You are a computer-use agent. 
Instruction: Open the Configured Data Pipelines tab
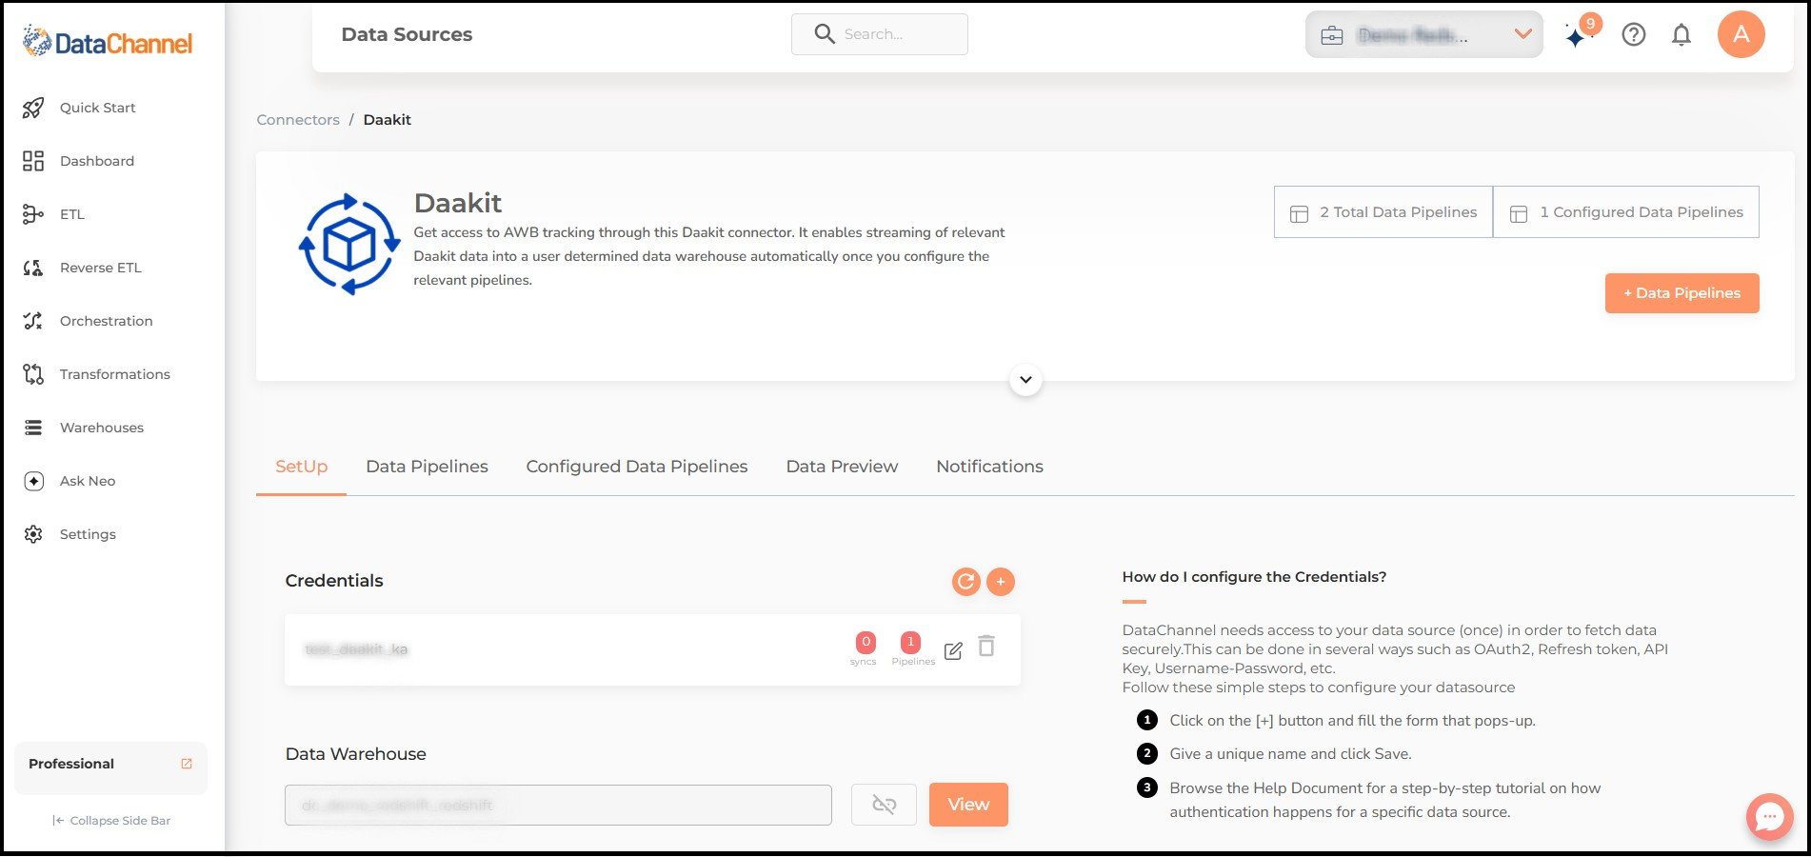click(x=637, y=467)
